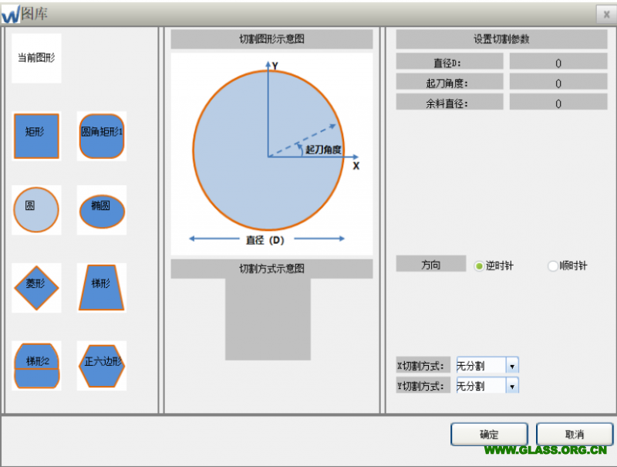Click the gray cutting method preview
The height and width of the screenshot is (467, 617).
pos(268,319)
